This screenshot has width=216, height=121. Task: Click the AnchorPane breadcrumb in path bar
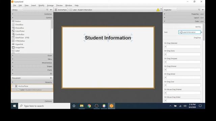pos(61,10)
